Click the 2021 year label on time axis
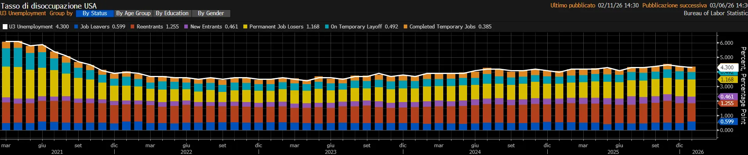 click(x=57, y=152)
